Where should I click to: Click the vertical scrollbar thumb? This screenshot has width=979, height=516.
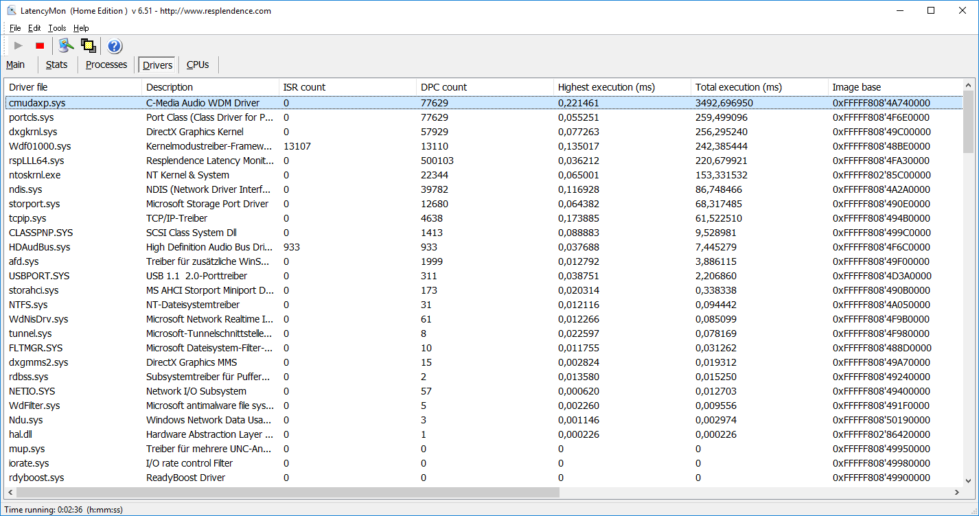point(968,122)
